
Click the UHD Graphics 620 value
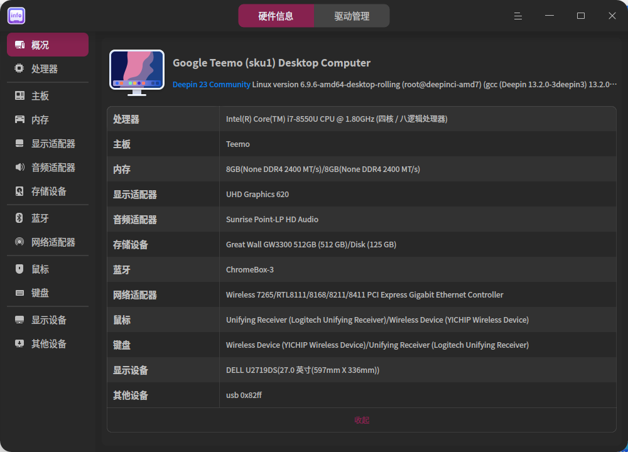[x=257, y=195]
